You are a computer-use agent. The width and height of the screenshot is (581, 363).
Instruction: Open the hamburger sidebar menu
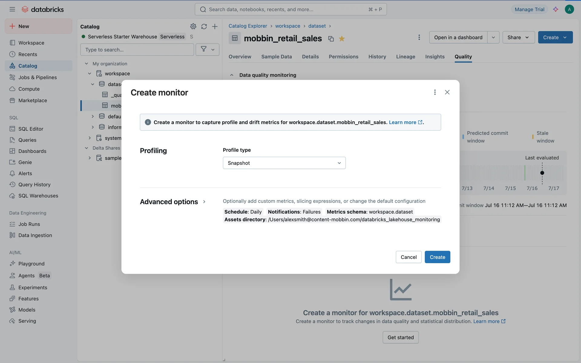(12, 9)
